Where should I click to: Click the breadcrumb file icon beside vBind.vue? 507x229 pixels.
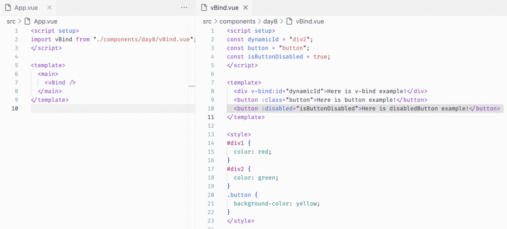pyautogui.click(x=290, y=22)
